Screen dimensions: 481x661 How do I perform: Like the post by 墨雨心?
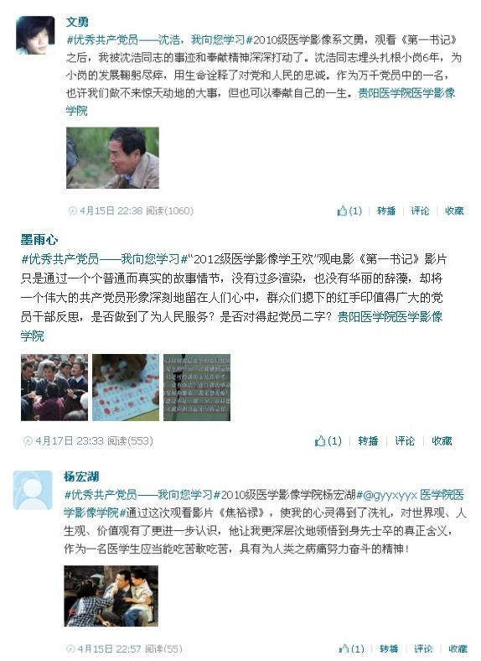click(x=328, y=441)
